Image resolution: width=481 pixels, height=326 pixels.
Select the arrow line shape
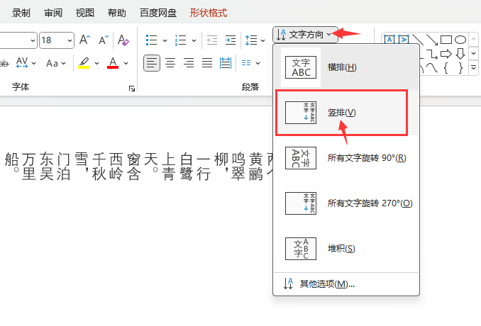pos(432,40)
